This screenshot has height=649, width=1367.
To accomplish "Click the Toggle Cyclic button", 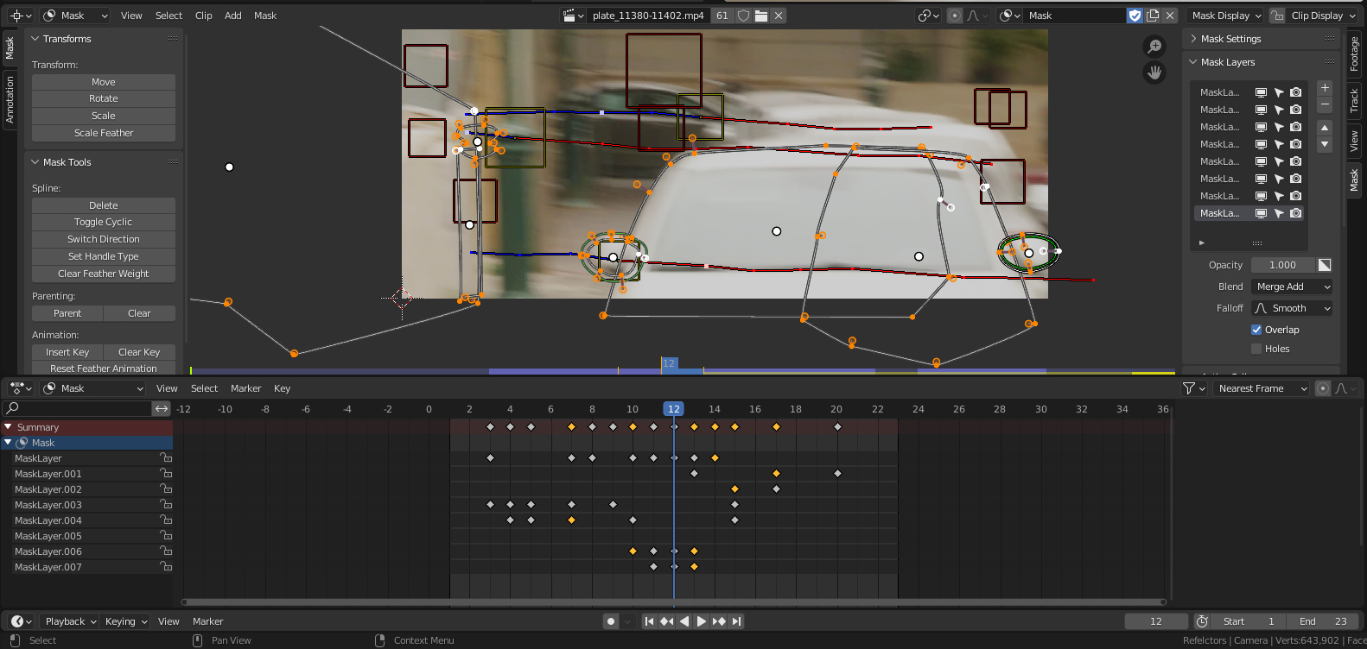I will click(x=104, y=222).
